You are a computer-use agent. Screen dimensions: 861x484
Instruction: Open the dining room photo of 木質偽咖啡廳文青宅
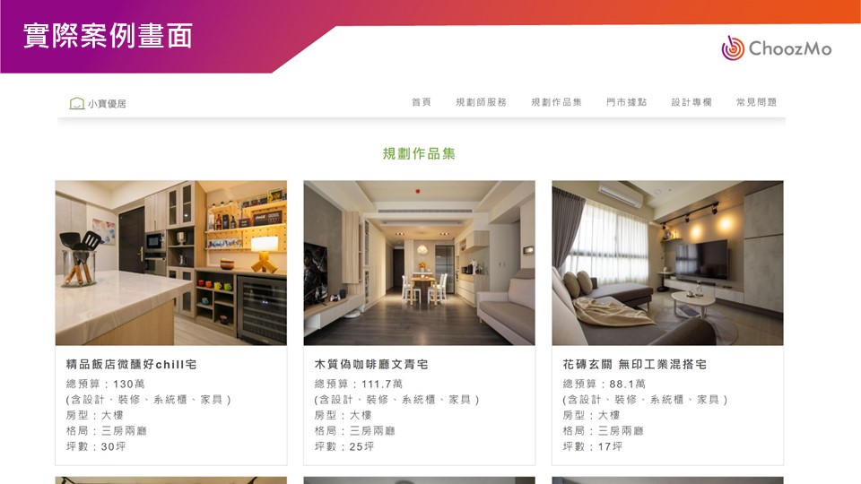[x=419, y=263]
